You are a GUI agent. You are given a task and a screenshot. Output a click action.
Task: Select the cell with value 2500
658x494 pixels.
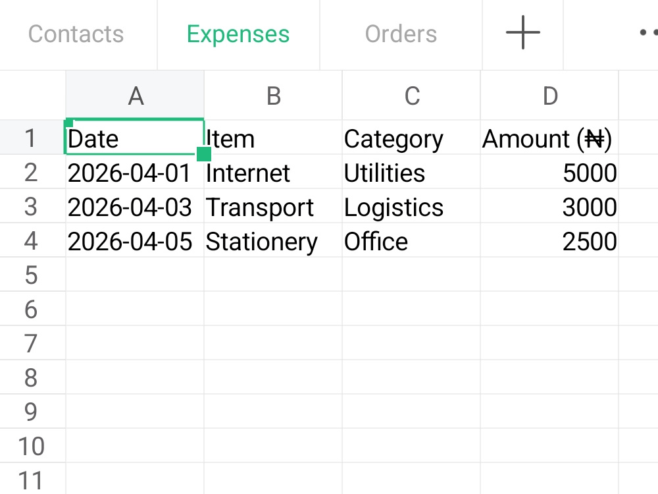[x=549, y=240]
